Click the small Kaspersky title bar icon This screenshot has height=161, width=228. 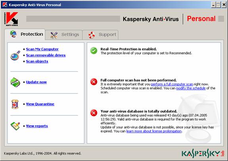tap(5, 5)
